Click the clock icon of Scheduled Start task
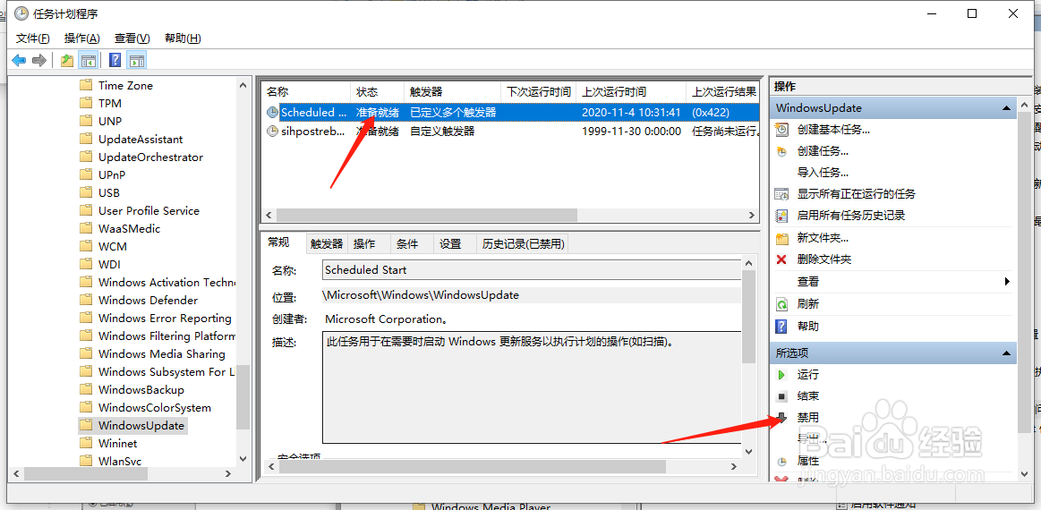 click(x=272, y=112)
